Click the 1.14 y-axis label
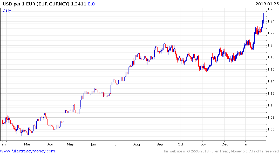Screen dimensions: 279x155 [x=271, y=81]
